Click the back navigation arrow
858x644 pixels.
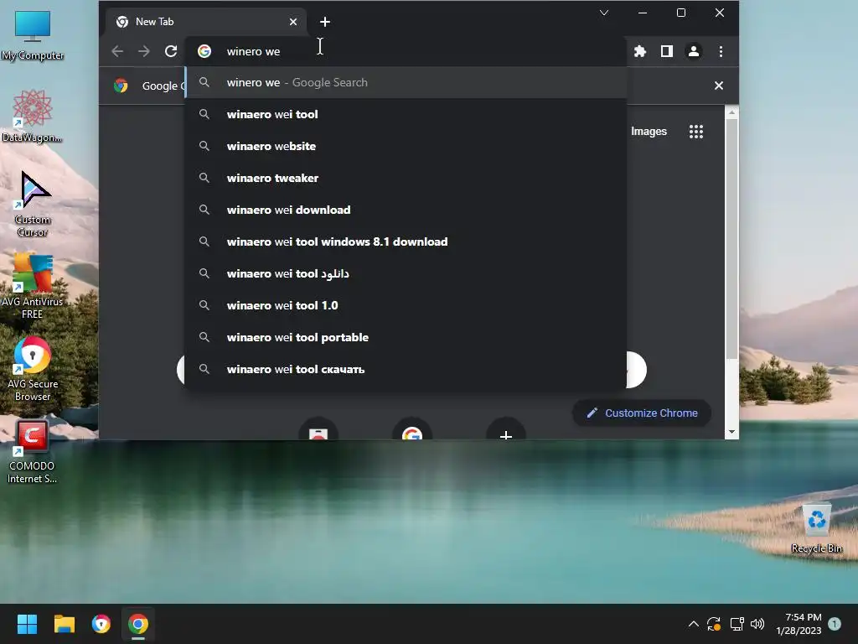pyautogui.click(x=117, y=51)
